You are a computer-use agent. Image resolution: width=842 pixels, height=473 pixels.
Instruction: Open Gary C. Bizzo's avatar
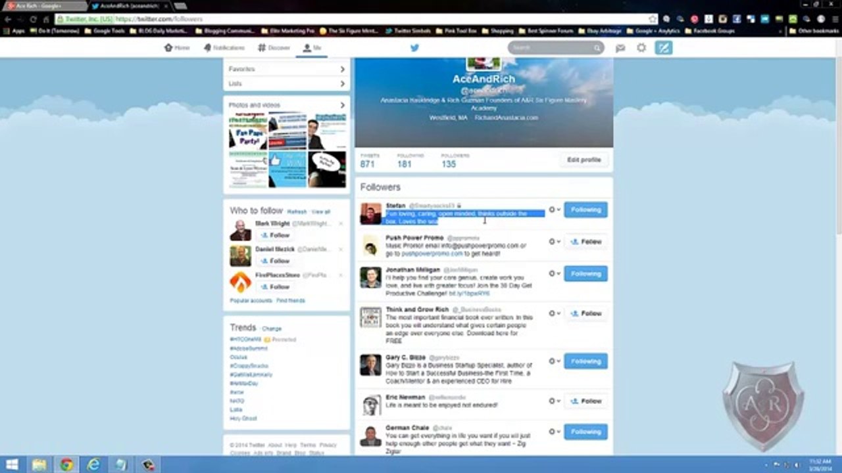(370, 365)
